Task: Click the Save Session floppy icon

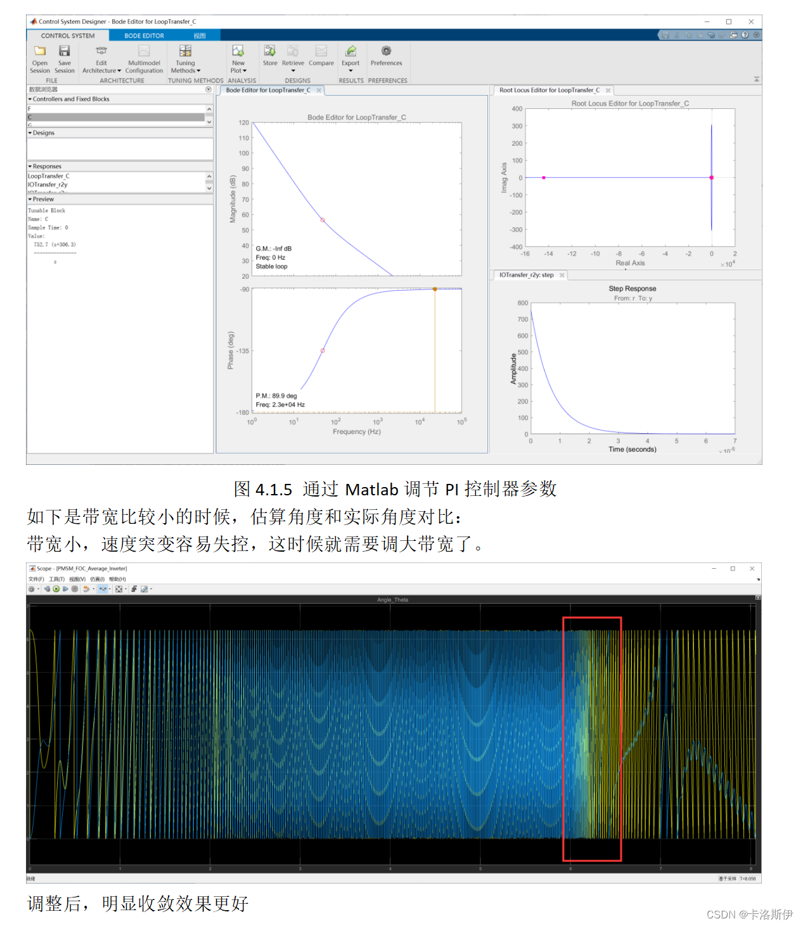Action: (64, 51)
